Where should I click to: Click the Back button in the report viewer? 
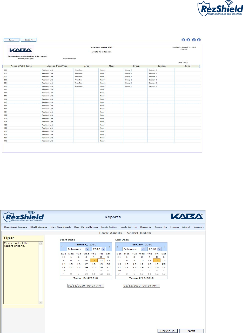[x=11, y=40]
